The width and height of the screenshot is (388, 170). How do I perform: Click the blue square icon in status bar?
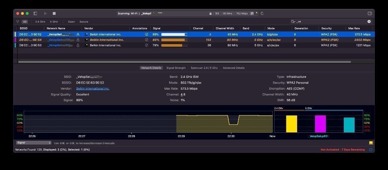click(x=371, y=150)
